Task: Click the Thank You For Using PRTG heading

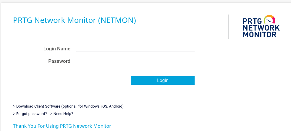Action: [62, 126]
